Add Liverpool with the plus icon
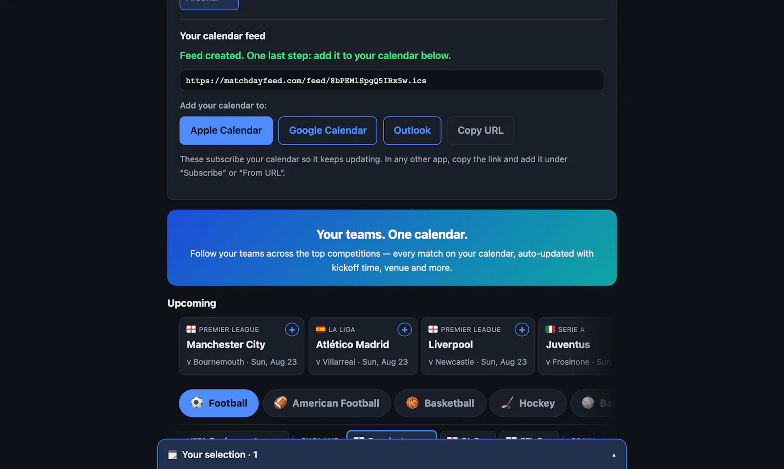Screen dimensions: 784x469 tap(522, 330)
